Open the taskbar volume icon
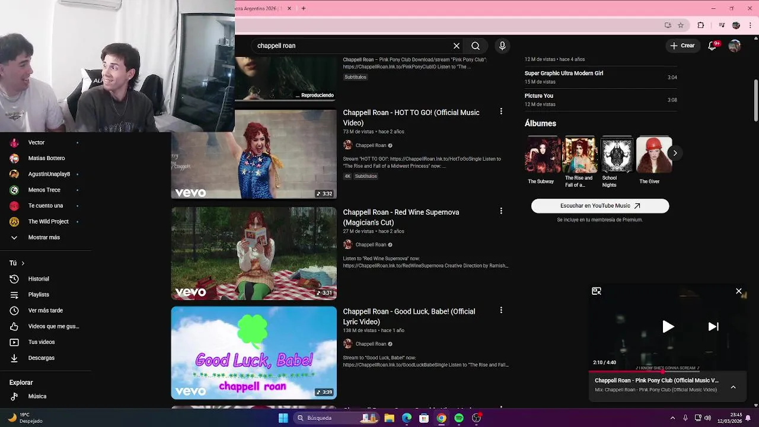 [x=707, y=418]
